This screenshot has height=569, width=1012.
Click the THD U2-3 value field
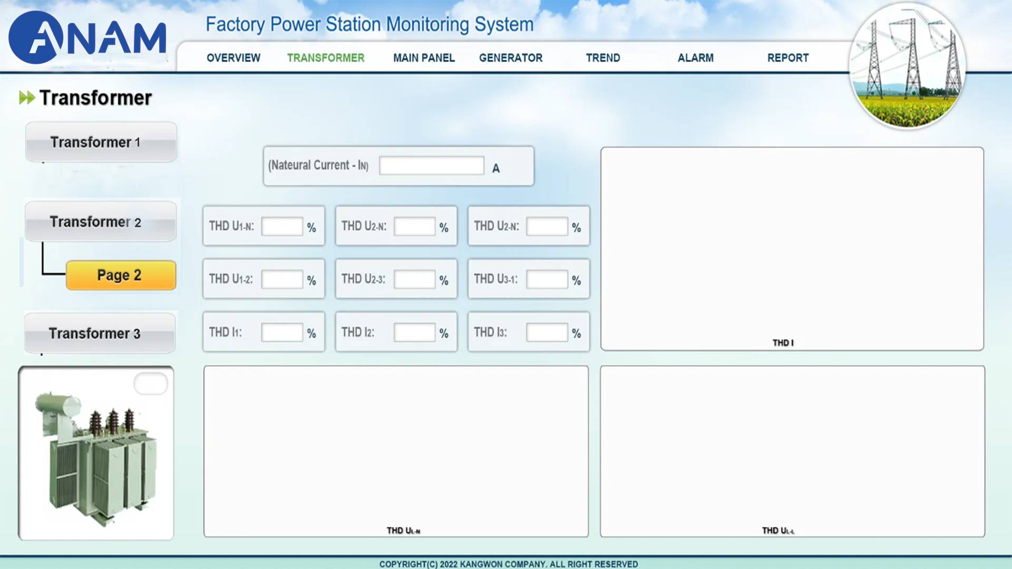pos(414,279)
